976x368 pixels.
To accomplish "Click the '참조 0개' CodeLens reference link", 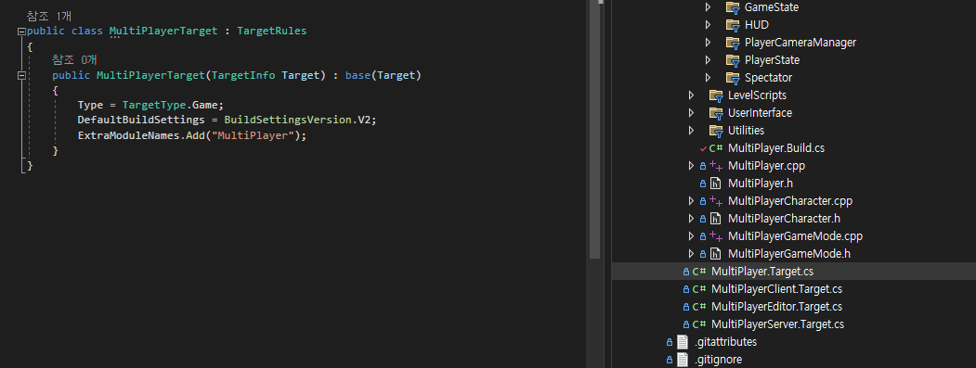I will [74, 60].
